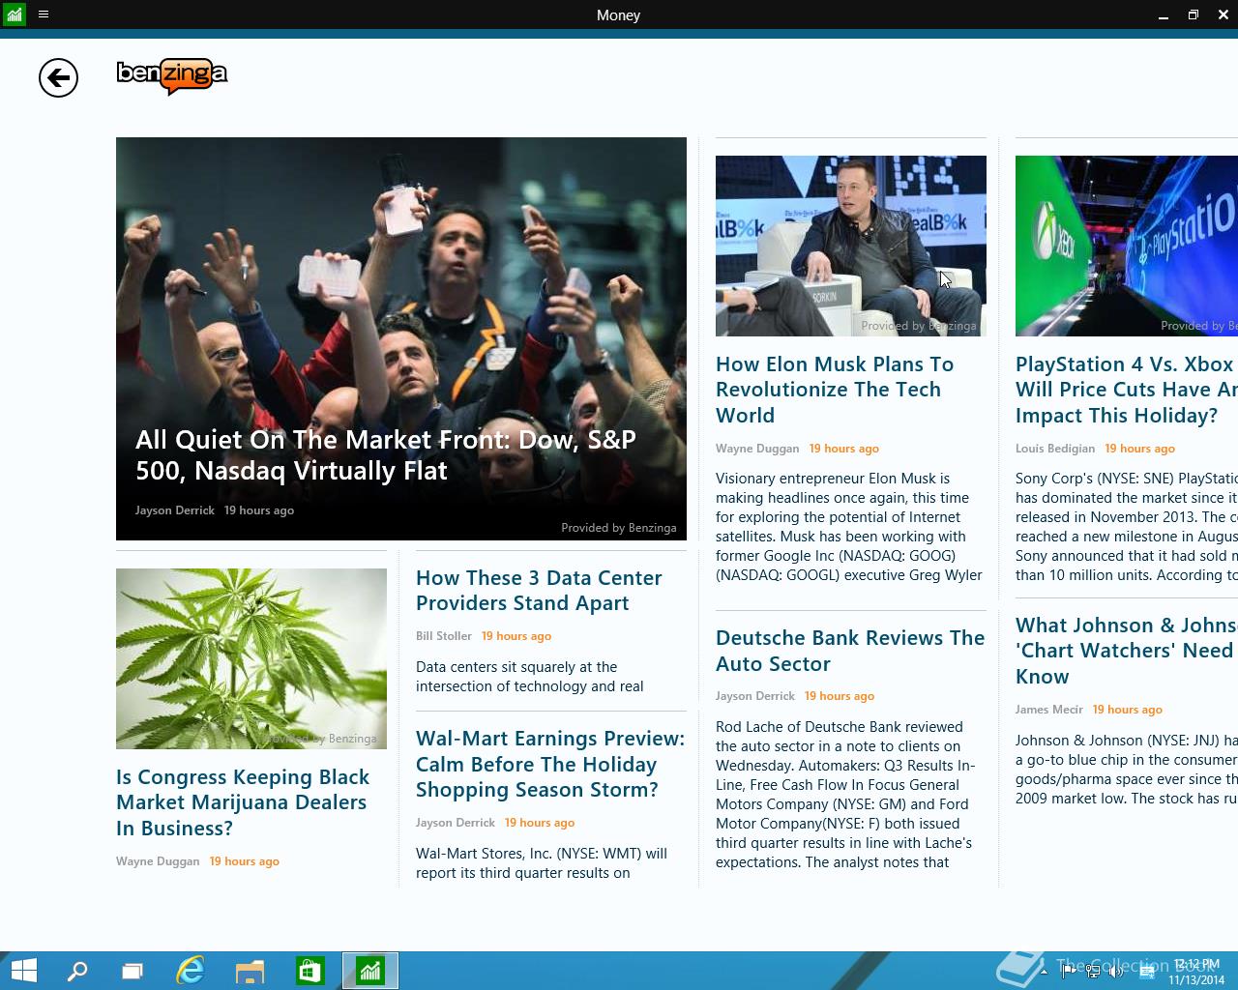
Task: Open 'Wal-Mart Earnings Preview' article
Action: 550,764
